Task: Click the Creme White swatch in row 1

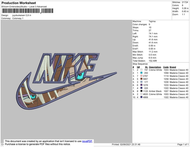Action: coord(142,70)
